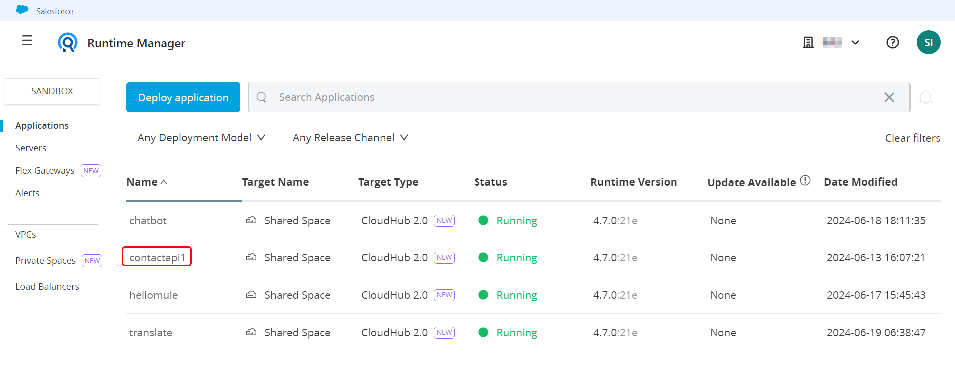The width and height of the screenshot is (955, 365).
Task: Click the notifications bell icon
Action: tap(925, 97)
